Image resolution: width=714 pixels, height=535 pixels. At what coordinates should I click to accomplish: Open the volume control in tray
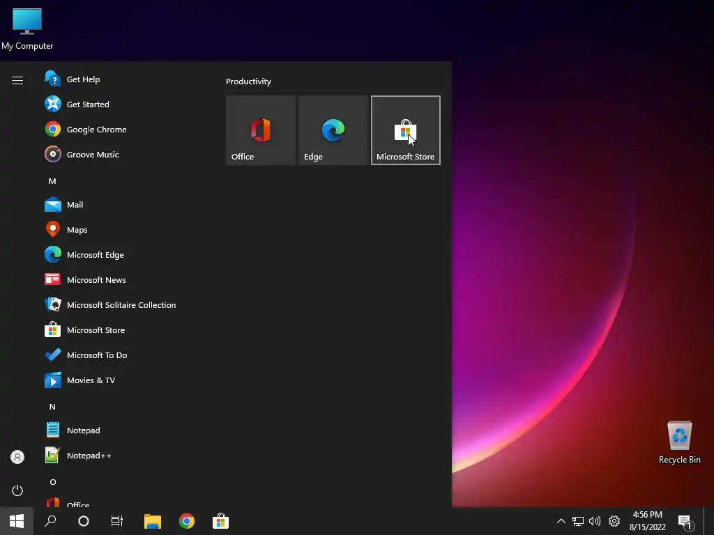tap(595, 521)
